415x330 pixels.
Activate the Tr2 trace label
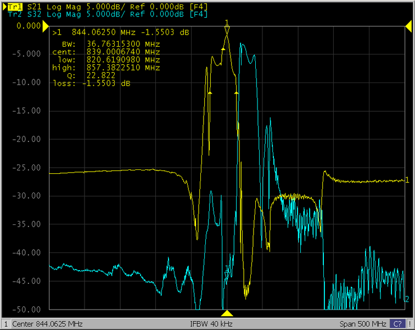pyautogui.click(x=14, y=14)
